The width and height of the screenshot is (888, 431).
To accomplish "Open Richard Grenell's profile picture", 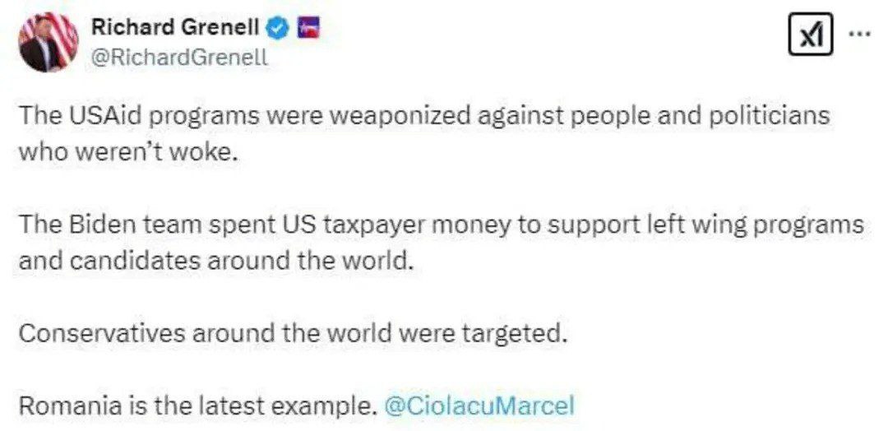I will [49, 42].
